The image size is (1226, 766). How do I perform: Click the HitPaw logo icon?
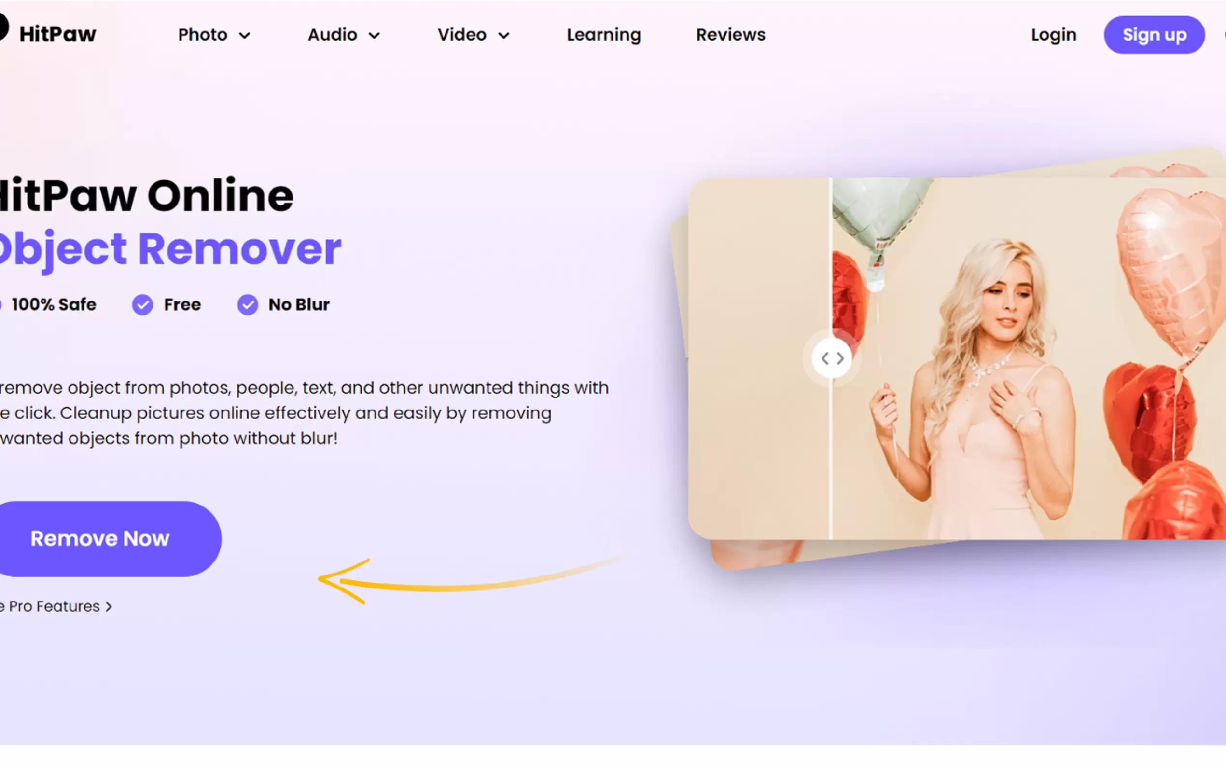point(3,27)
